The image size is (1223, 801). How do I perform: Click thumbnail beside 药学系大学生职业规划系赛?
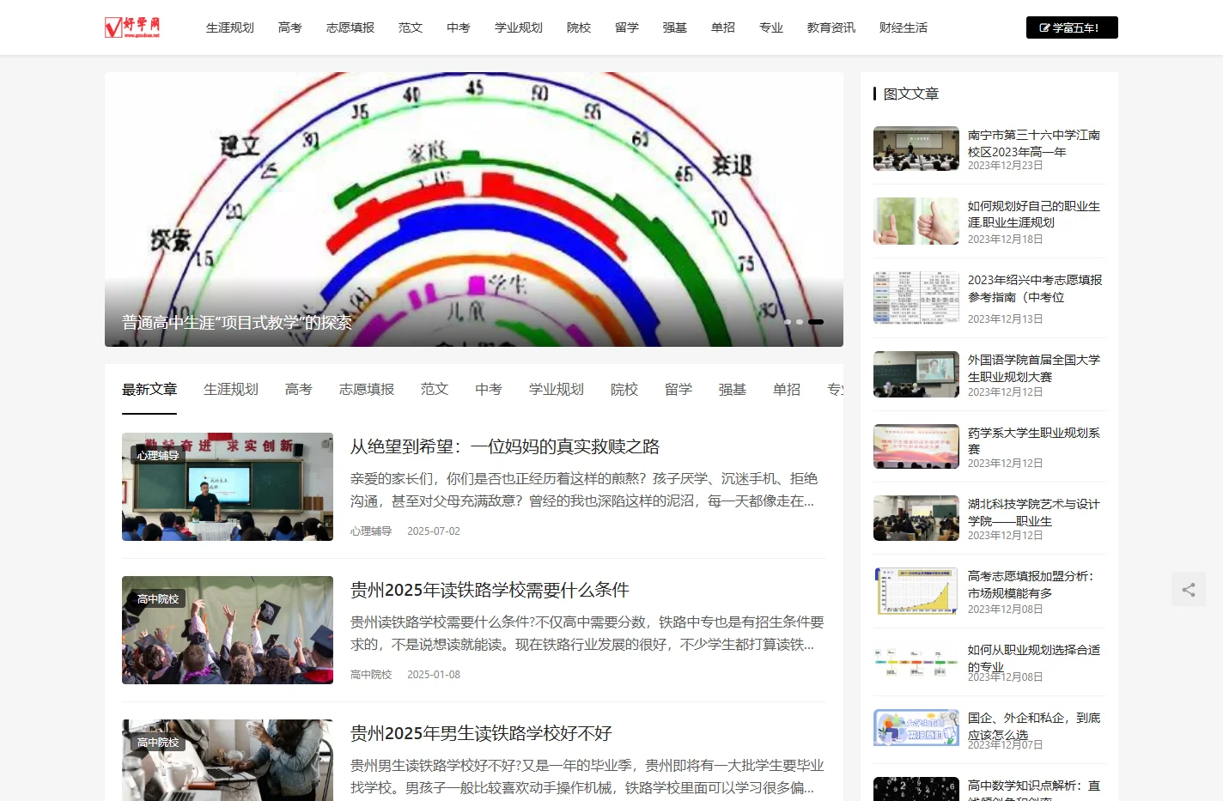(916, 446)
